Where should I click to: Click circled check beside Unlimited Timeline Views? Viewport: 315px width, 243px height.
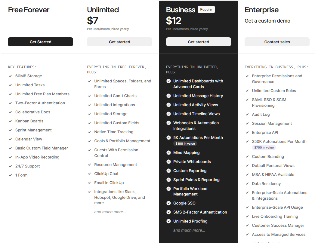click(x=168, y=114)
